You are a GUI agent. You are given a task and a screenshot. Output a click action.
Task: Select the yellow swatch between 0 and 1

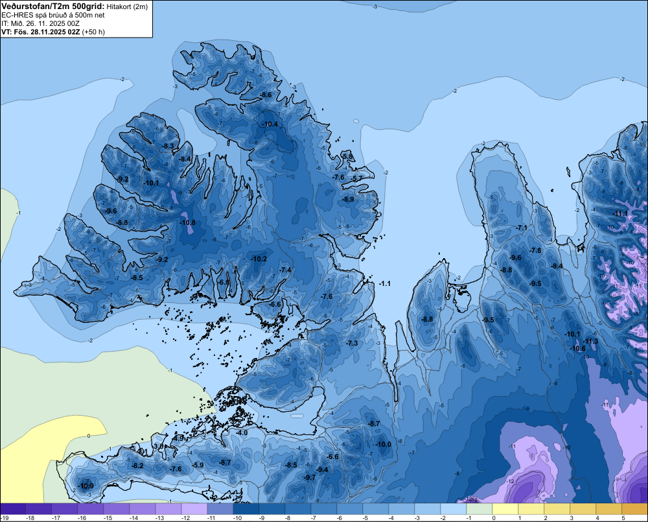click(x=505, y=509)
